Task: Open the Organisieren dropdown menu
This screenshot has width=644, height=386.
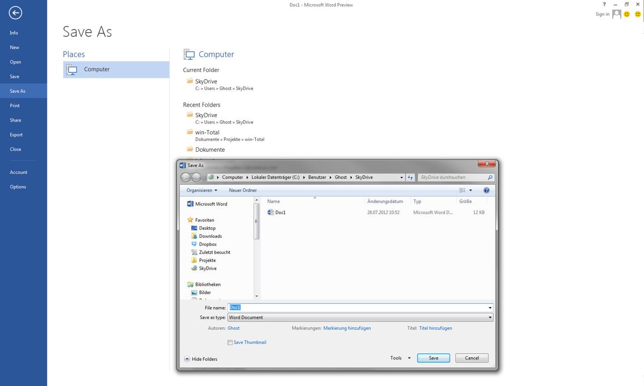Action: [202, 190]
